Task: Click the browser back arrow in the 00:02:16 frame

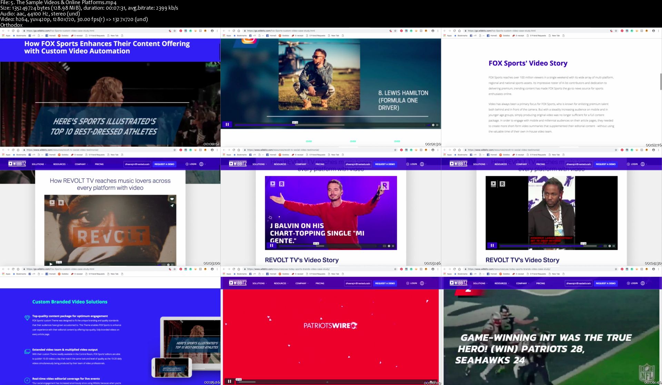Action: (x=444, y=31)
